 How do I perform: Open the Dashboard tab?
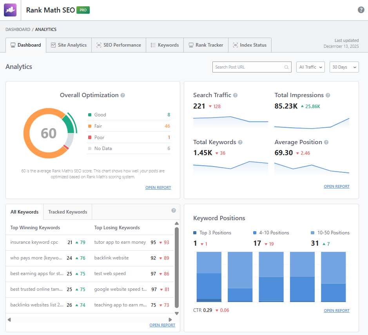coord(26,45)
